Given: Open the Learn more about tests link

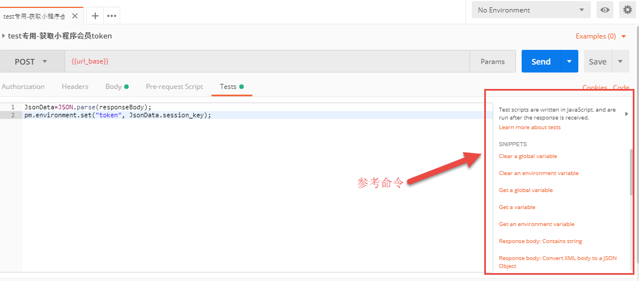Looking at the screenshot, I should (x=530, y=127).
